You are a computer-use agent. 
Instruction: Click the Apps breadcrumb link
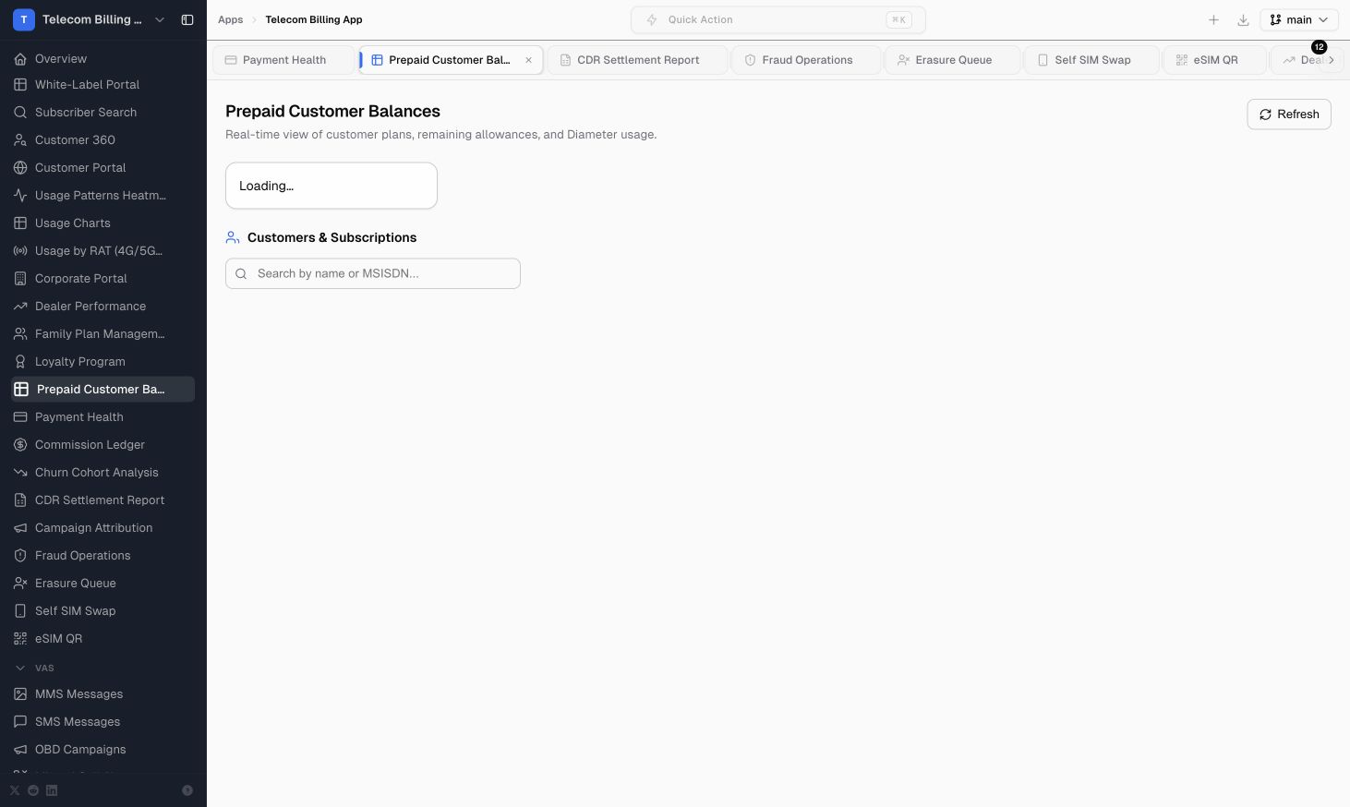(x=231, y=19)
